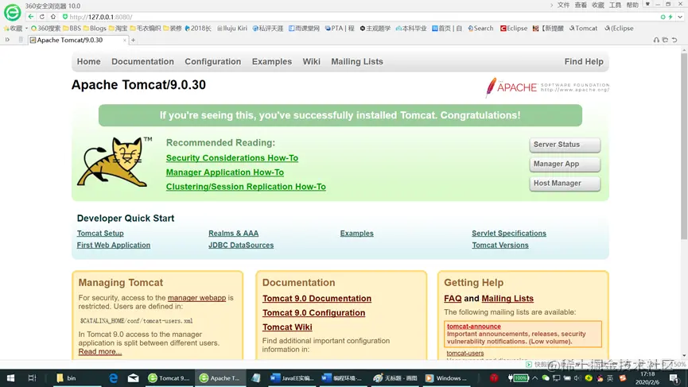Open the Eclipse bookmark with red icon
This screenshot has height=387, width=688.
[x=514, y=28]
